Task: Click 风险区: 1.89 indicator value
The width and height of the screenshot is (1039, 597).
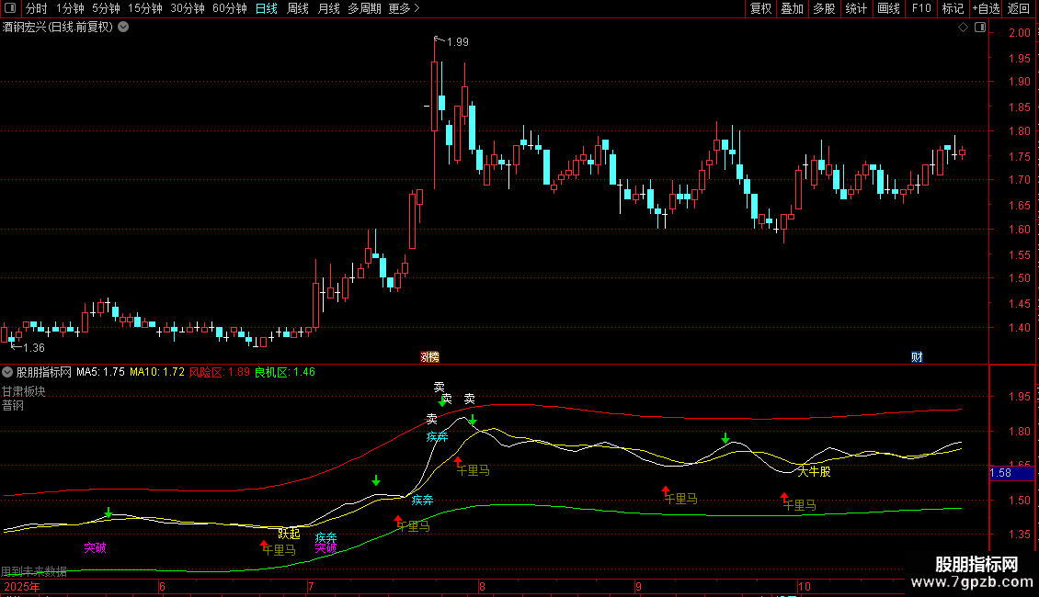Action: [220, 372]
